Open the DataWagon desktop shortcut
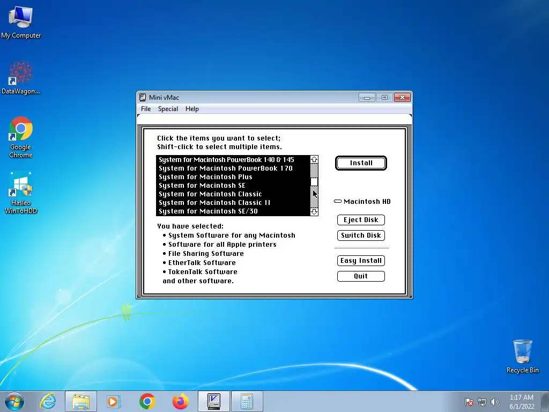The height and width of the screenshot is (412, 549). (21, 78)
